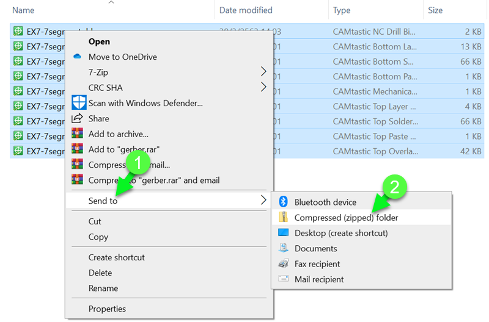Sort by the Name column header
The image size is (489, 322).
(x=23, y=10)
